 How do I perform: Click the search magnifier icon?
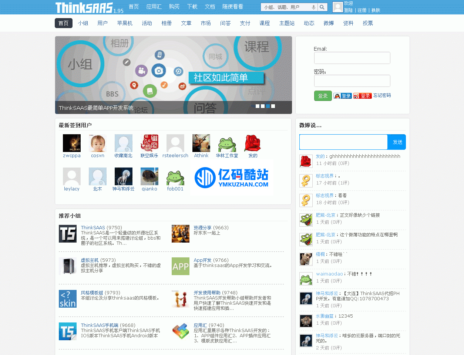(322, 7)
